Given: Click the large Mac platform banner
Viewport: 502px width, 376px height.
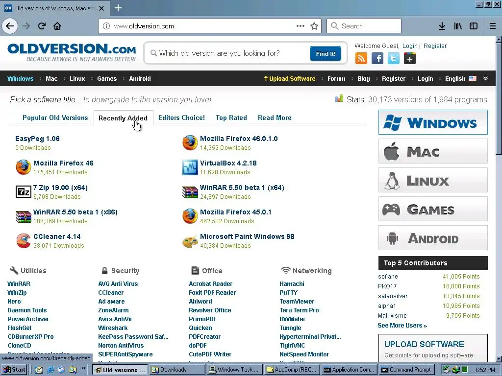Looking at the screenshot, I should tap(433, 151).
